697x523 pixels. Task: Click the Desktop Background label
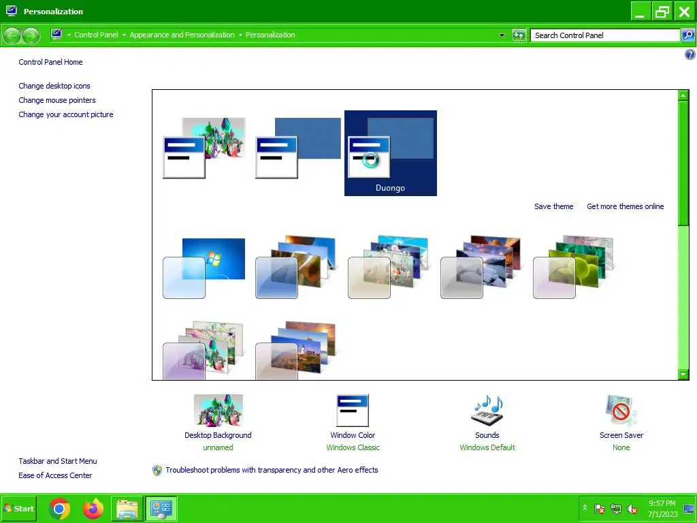[218, 435]
